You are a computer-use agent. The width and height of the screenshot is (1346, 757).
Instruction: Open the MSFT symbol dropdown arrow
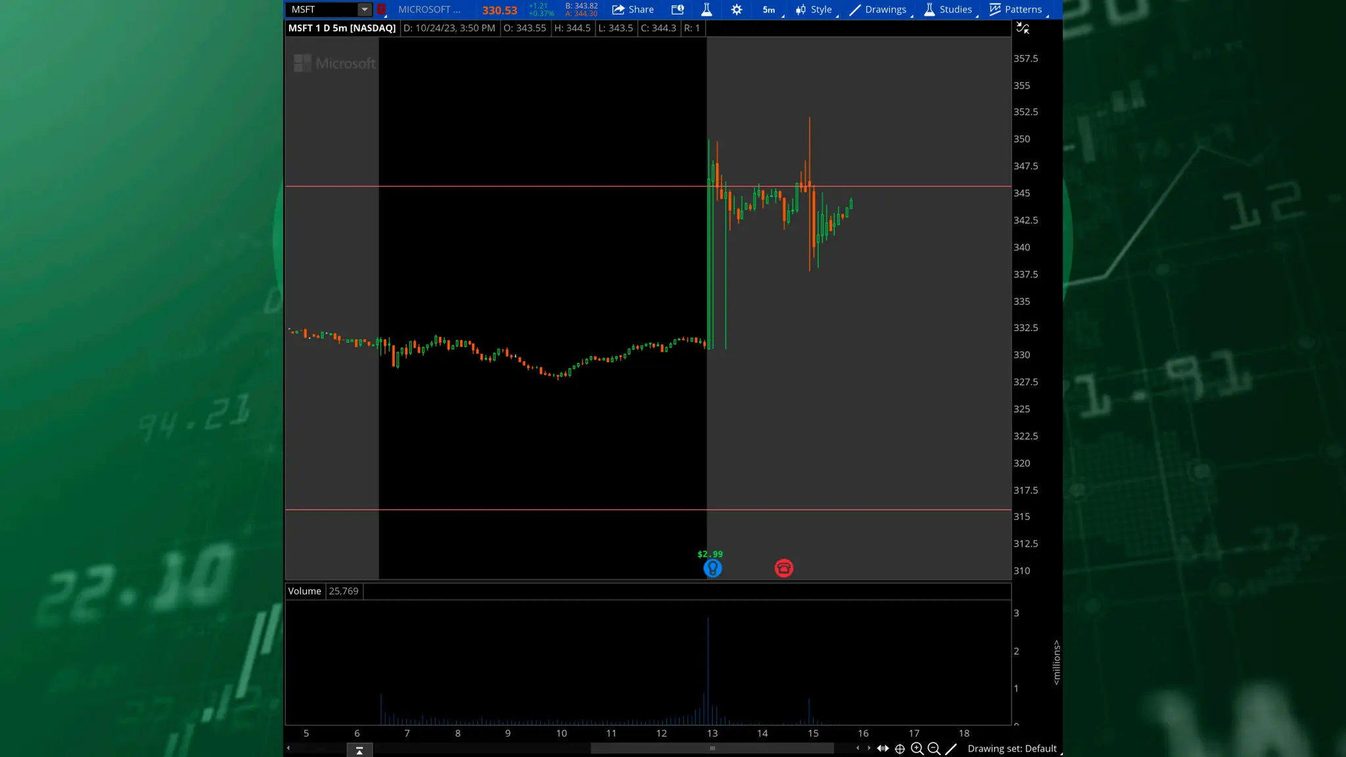click(x=364, y=9)
